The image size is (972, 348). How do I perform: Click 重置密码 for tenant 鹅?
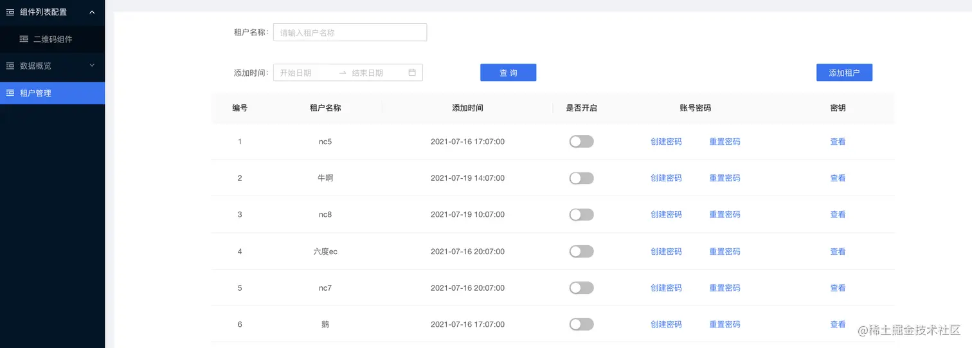coord(724,324)
